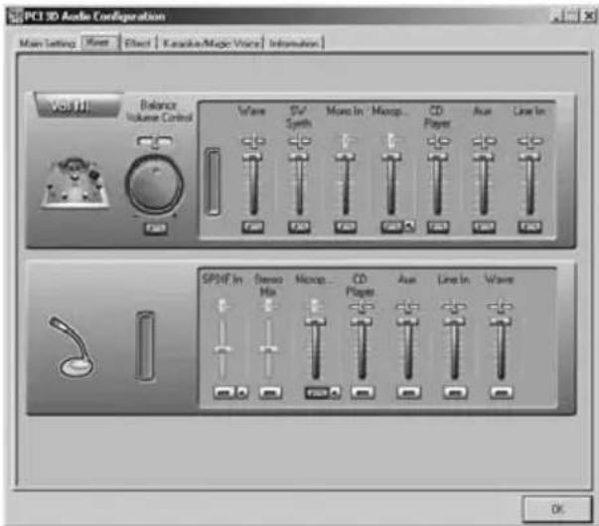Click the Volume label button in playback panel
Image resolution: width=599 pixels, height=526 pixels.
pyautogui.click(x=76, y=105)
